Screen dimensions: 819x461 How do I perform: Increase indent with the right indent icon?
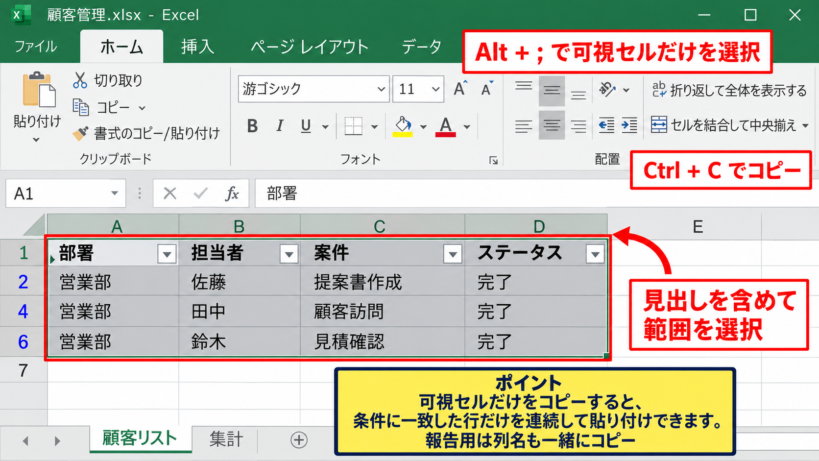coord(629,125)
